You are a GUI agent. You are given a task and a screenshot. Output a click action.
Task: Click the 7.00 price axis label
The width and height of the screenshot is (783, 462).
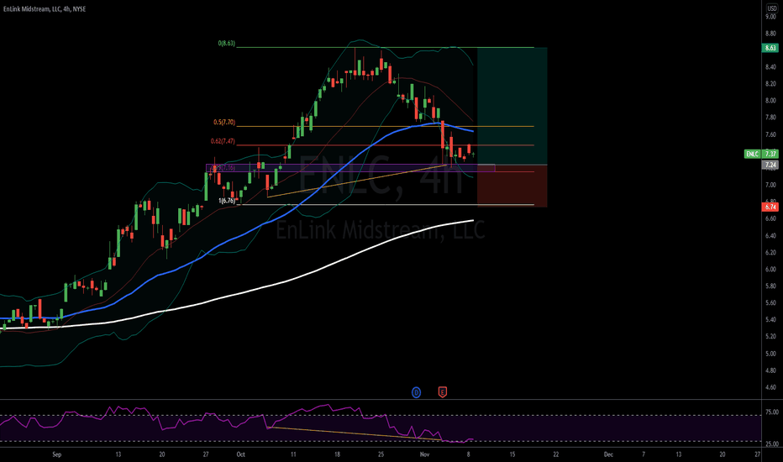770,185
